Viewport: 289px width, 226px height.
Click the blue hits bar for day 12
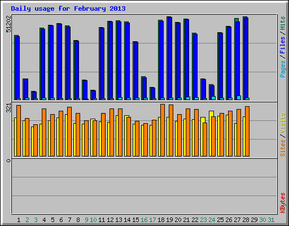coord(111,60)
